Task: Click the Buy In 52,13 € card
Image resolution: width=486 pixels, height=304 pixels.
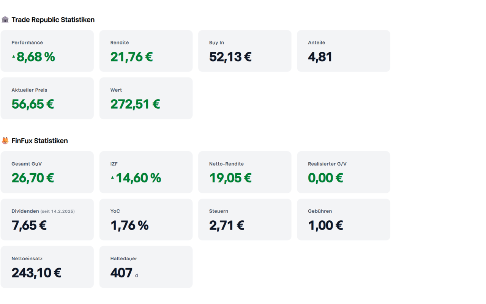Action: (x=245, y=51)
